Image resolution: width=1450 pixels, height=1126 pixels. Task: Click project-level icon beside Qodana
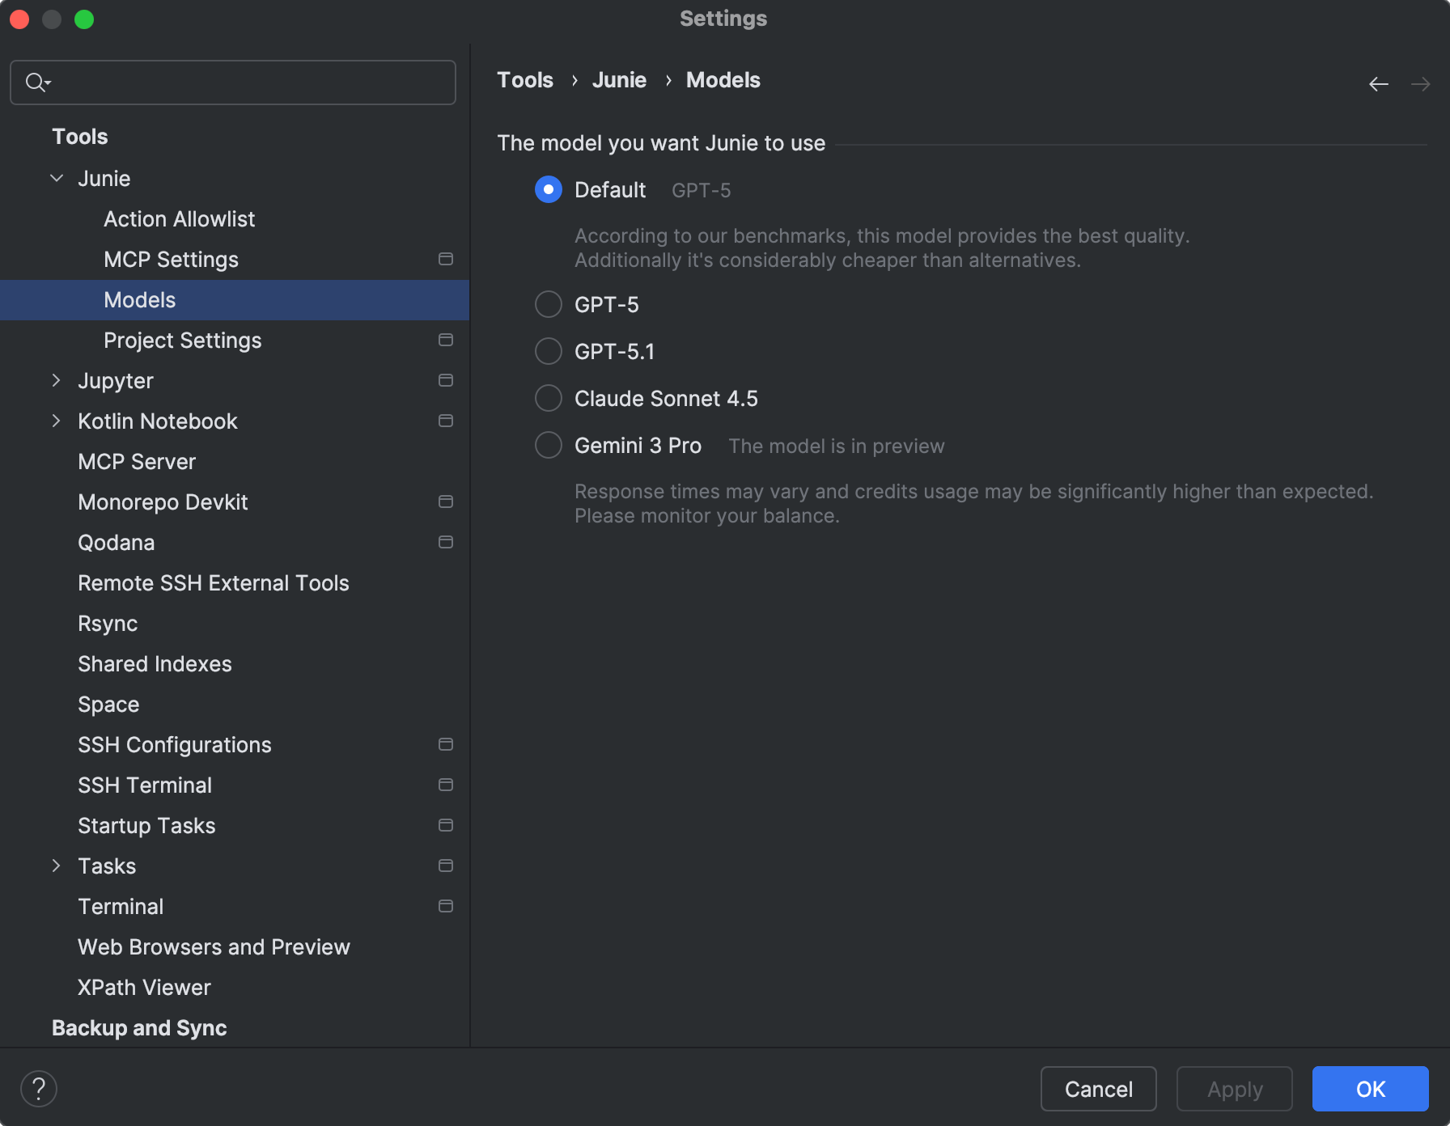[x=445, y=542]
